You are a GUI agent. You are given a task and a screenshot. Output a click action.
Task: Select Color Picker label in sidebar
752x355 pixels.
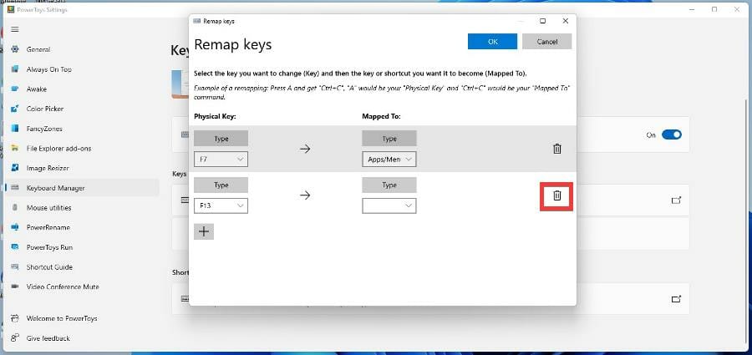45,109
